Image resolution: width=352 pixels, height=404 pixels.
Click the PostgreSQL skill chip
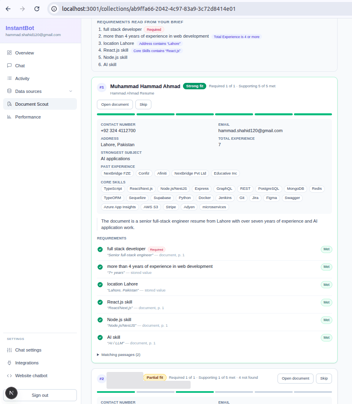coord(269,189)
